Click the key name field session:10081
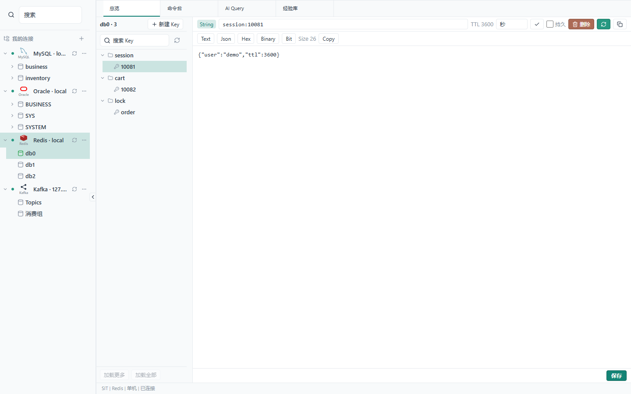 tap(343, 24)
